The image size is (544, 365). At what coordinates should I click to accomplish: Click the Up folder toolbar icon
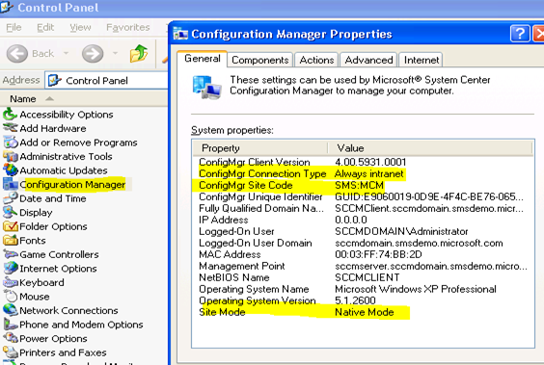139,54
